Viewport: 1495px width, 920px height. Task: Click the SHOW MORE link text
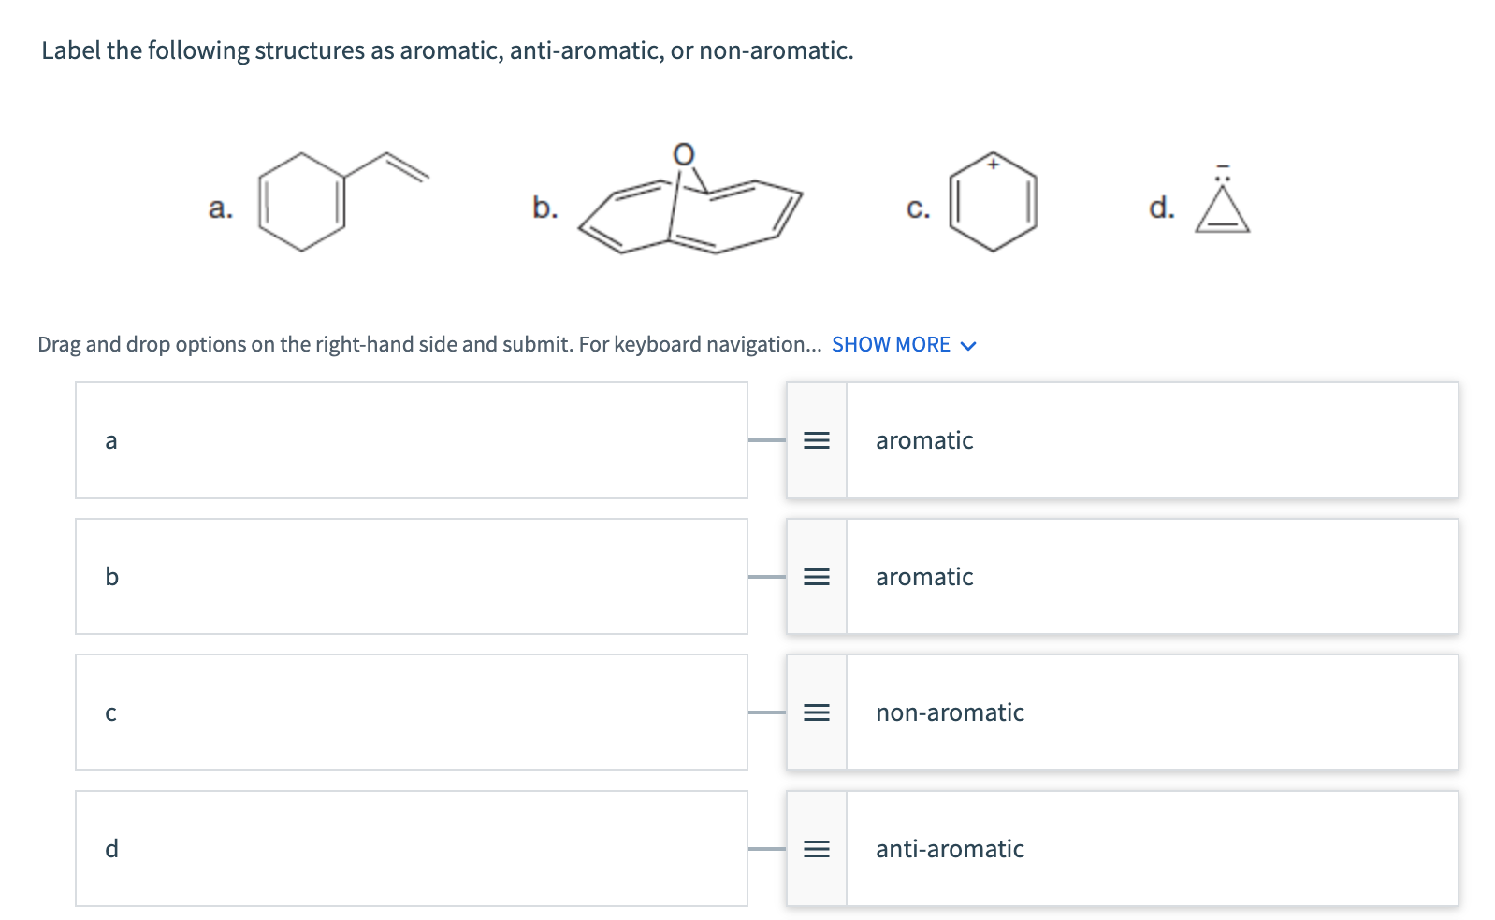click(x=891, y=345)
